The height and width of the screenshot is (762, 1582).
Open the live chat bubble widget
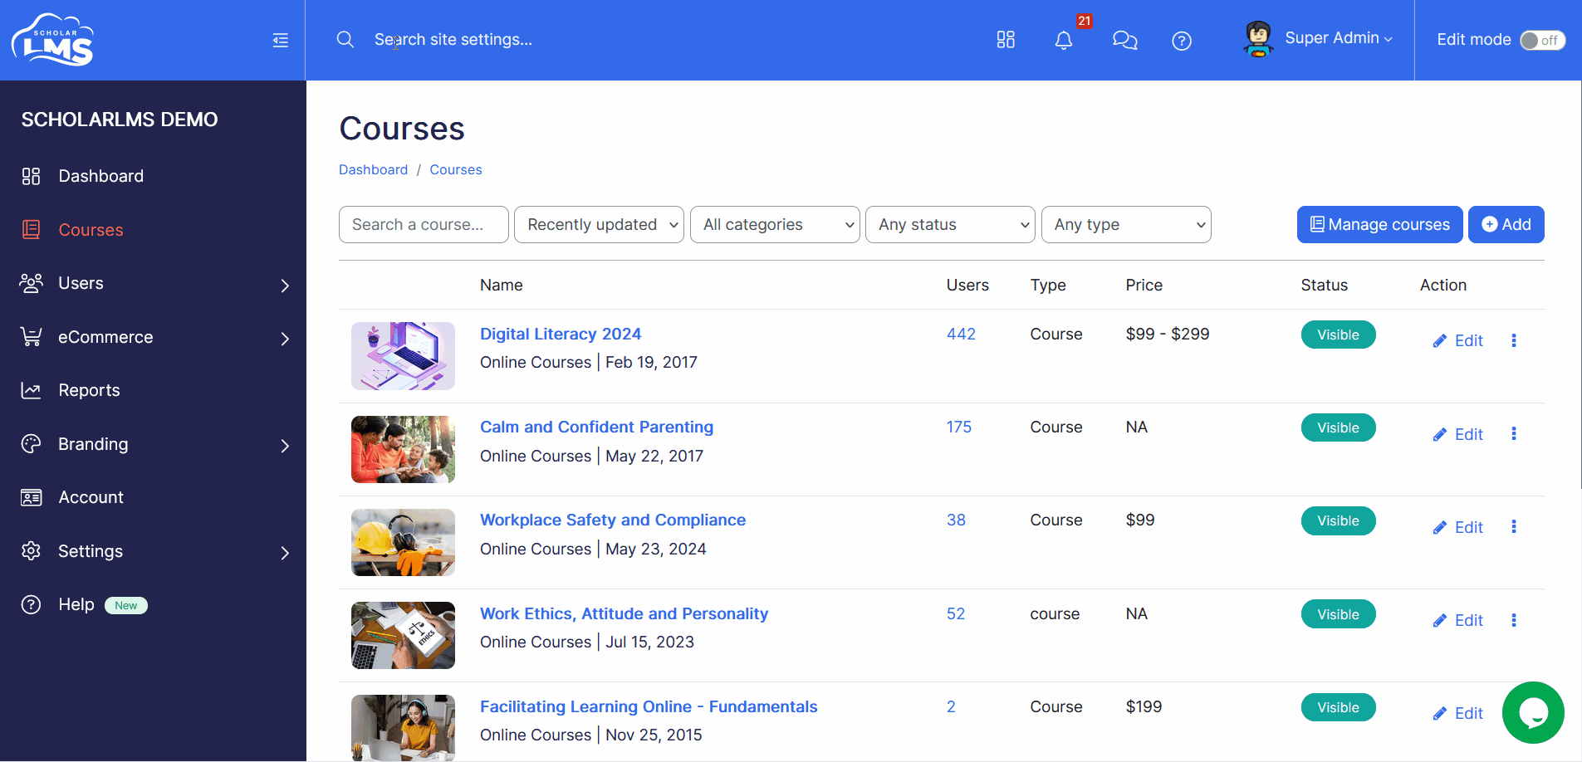1533,712
